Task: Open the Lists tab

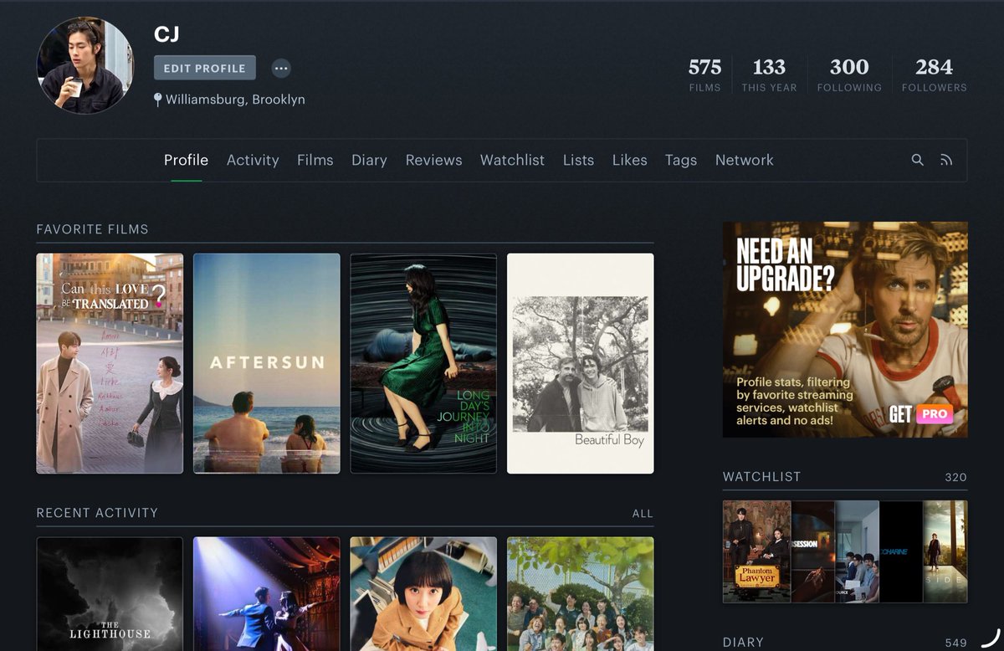Action: click(x=578, y=160)
